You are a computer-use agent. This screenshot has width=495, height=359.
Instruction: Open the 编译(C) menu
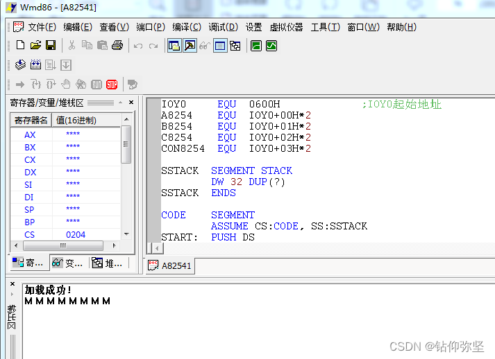pyautogui.click(x=187, y=27)
